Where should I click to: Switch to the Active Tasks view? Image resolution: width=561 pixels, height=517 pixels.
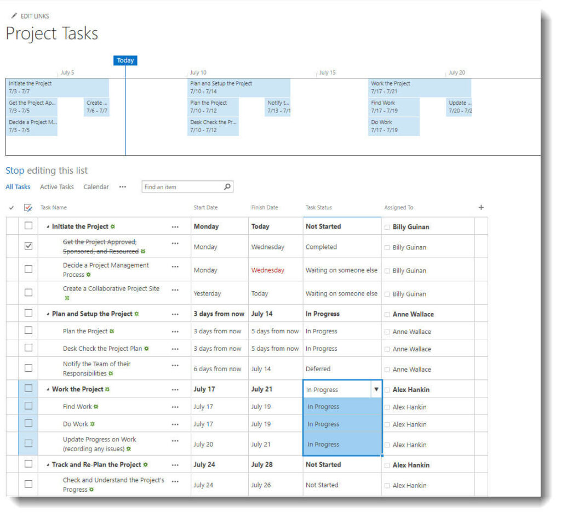click(x=56, y=187)
